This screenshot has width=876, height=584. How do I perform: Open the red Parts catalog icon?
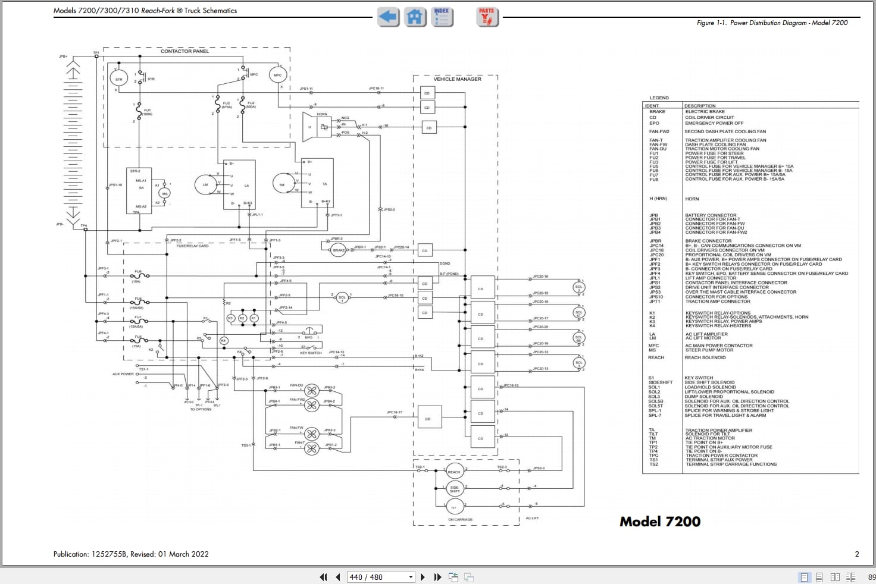(487, 17)
